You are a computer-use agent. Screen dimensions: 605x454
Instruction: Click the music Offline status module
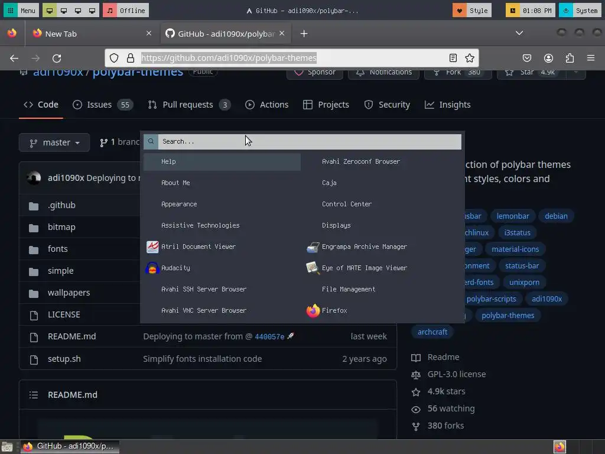click(x=126, y=11)
